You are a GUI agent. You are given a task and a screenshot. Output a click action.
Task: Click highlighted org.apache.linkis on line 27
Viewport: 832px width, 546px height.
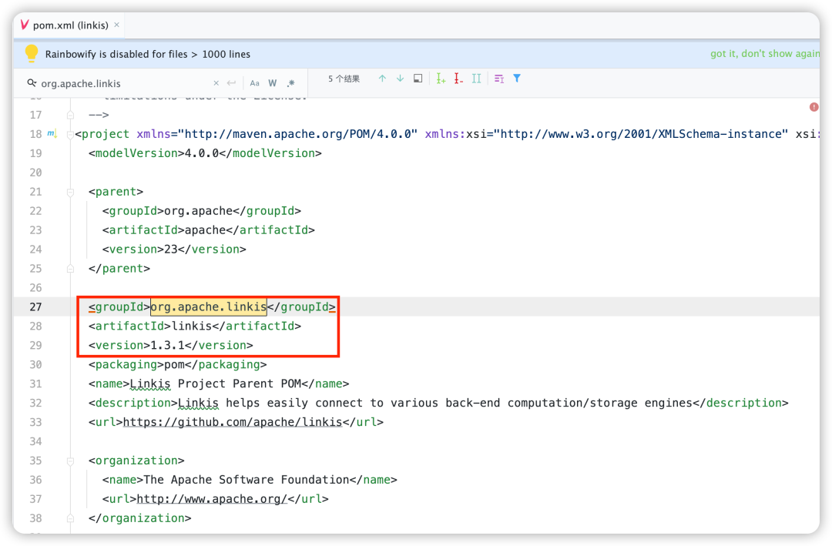pos(209,306)
